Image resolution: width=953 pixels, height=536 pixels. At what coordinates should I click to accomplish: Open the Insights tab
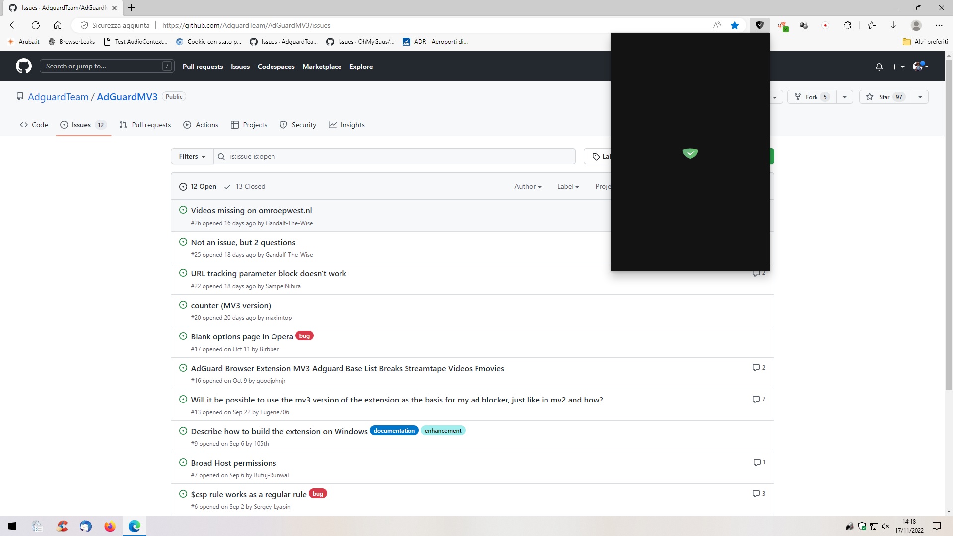click(346, 125)
